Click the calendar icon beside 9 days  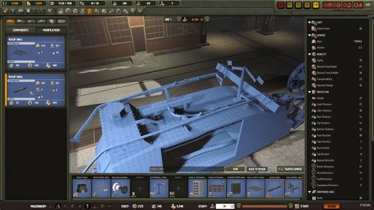pyautogui.click(x=297, y=206)
